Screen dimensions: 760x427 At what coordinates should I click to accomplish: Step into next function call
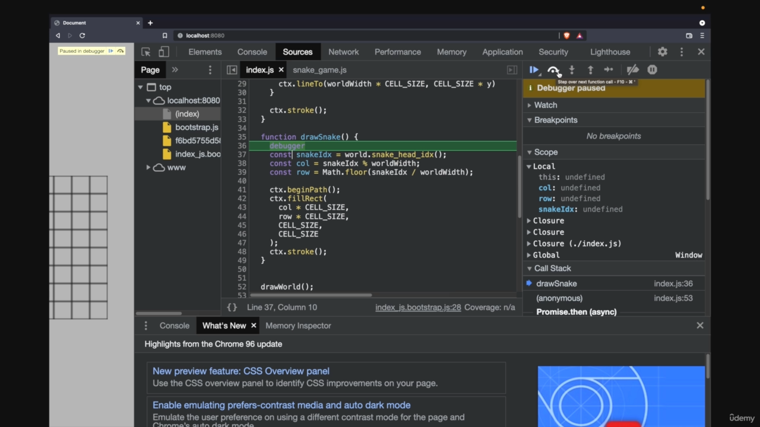coord(572,70)
